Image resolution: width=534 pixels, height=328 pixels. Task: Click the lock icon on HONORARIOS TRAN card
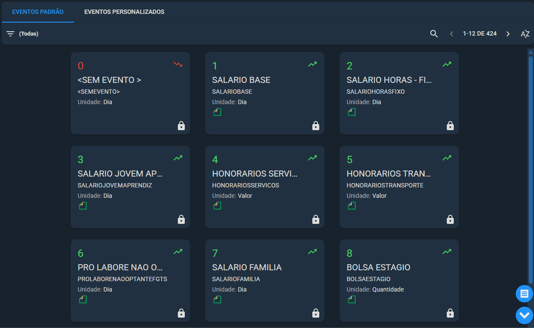450,220
